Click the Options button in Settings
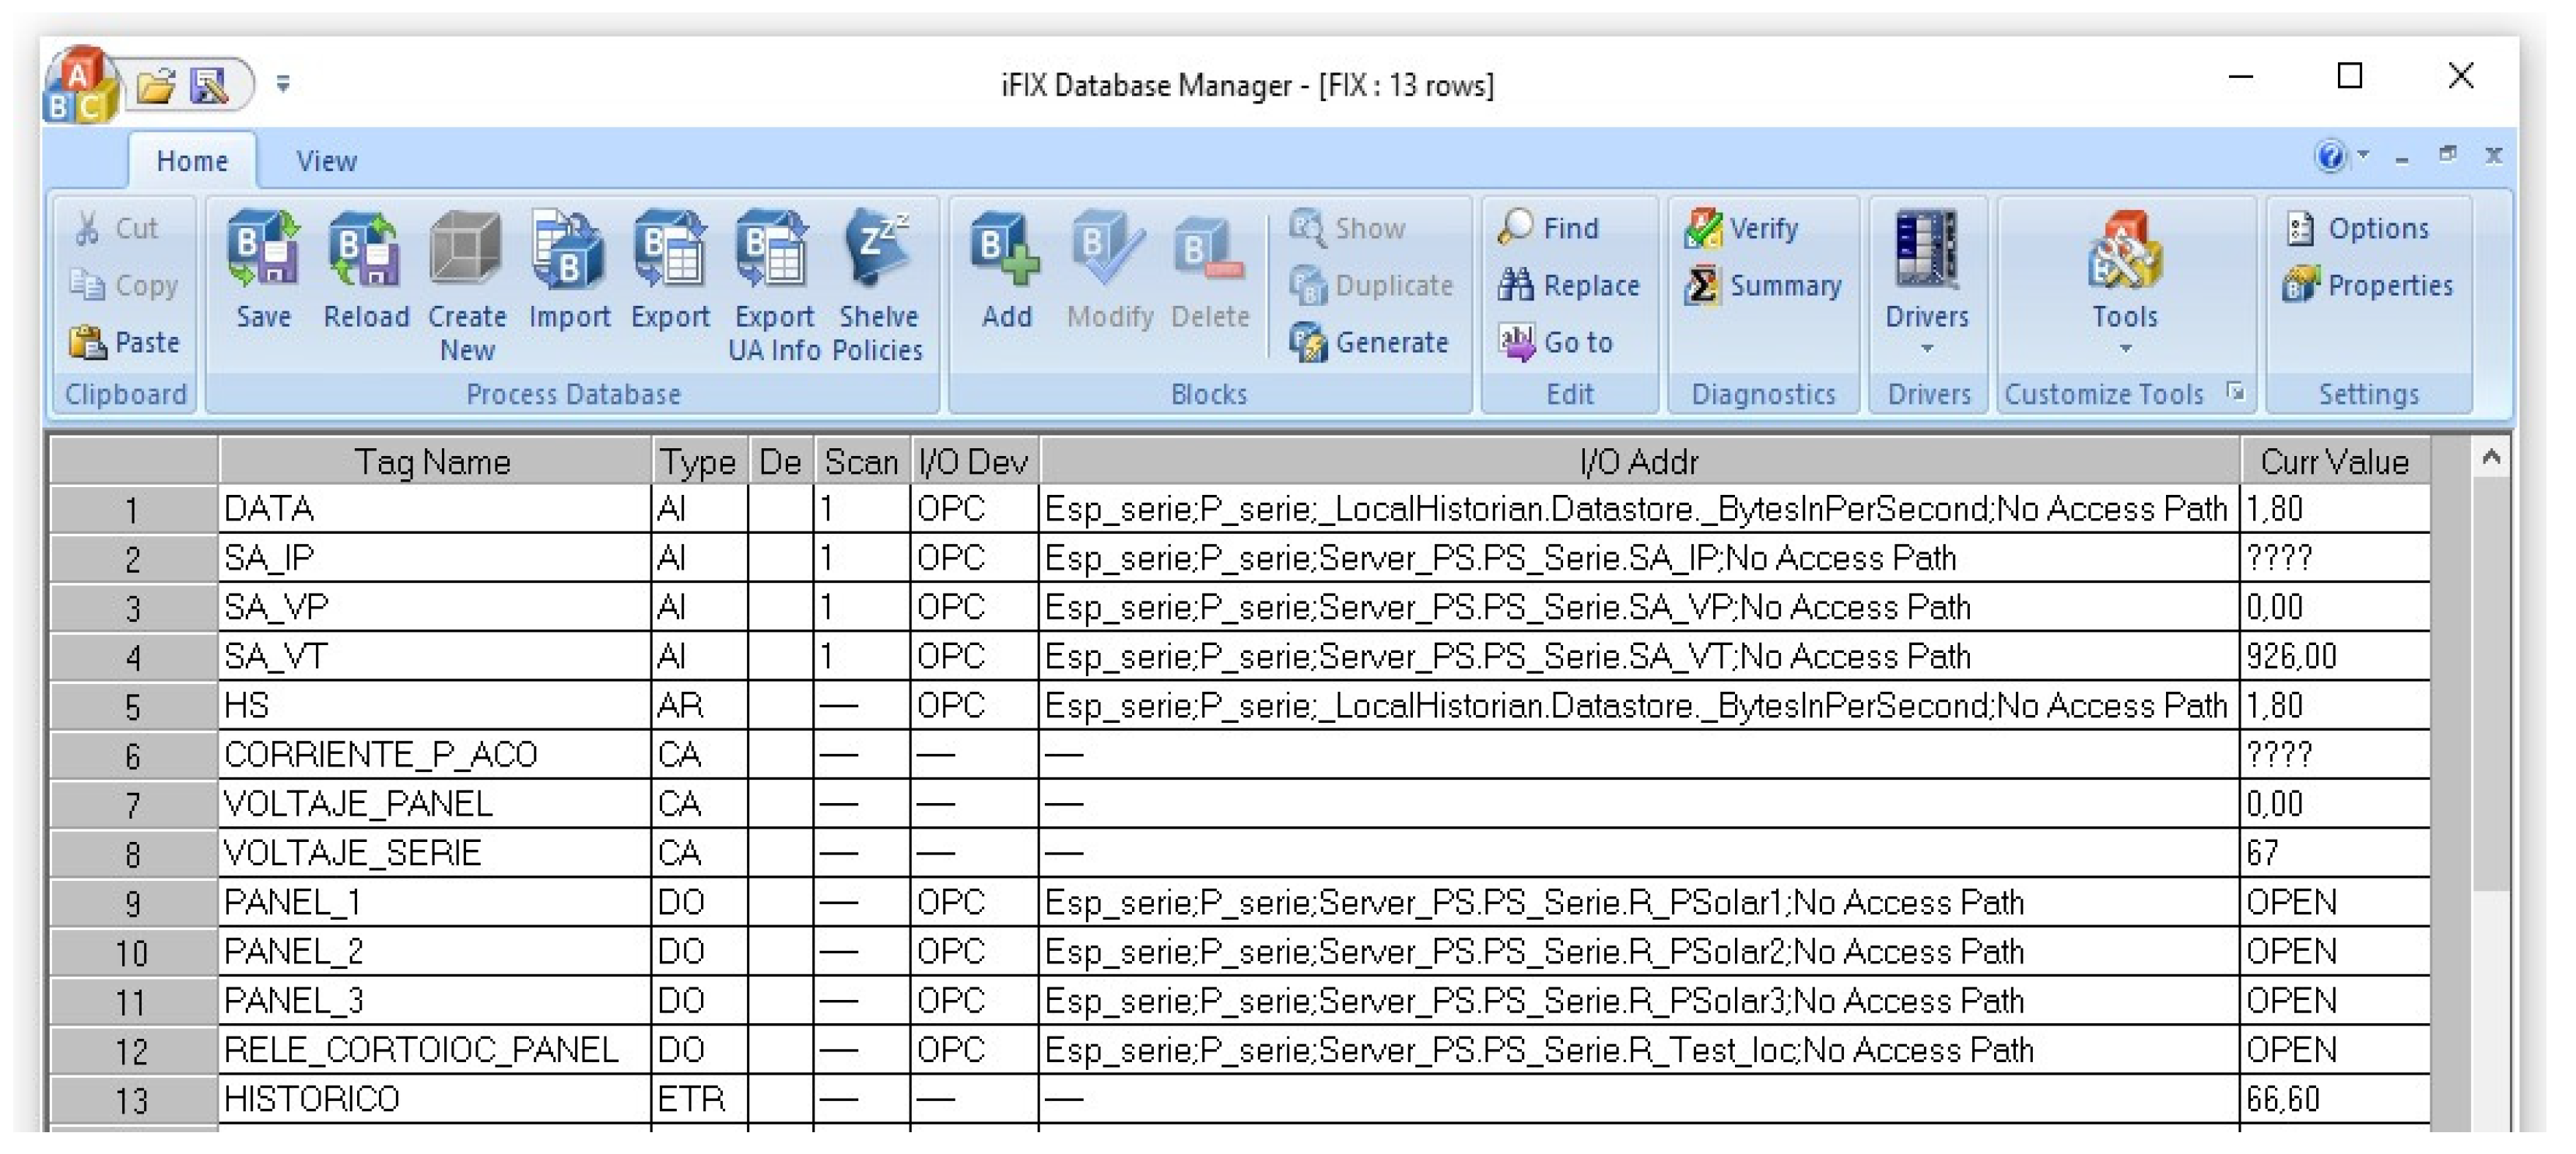 point(2358,228)
